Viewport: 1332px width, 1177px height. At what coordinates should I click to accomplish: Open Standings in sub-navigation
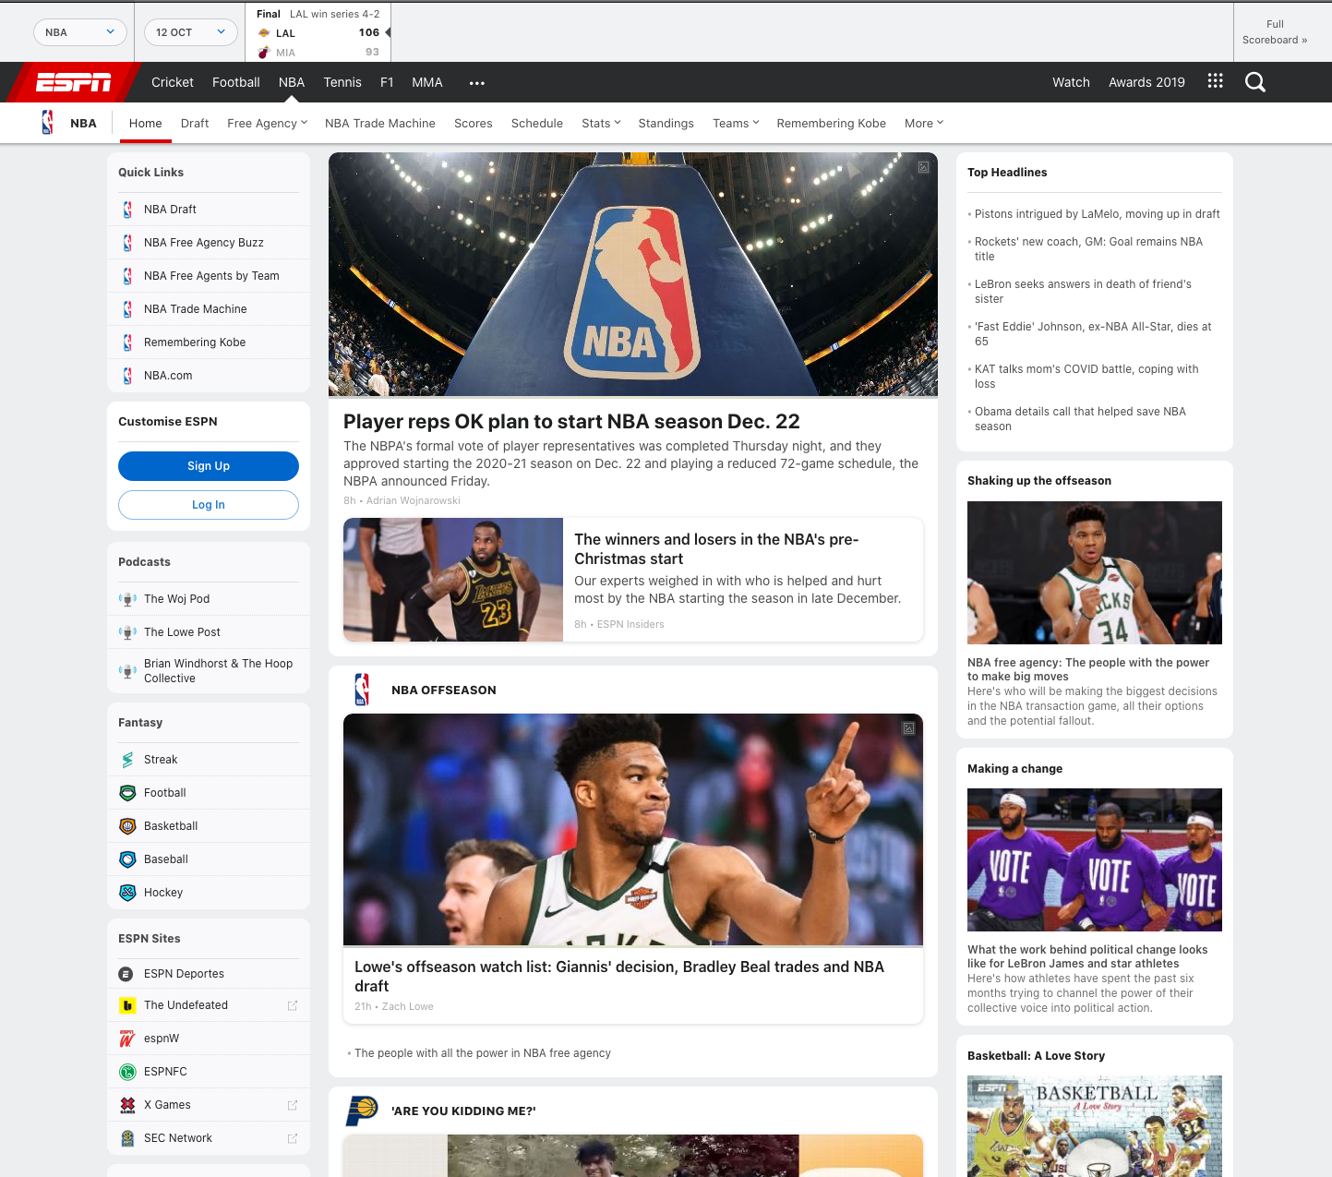pos(666,124)
